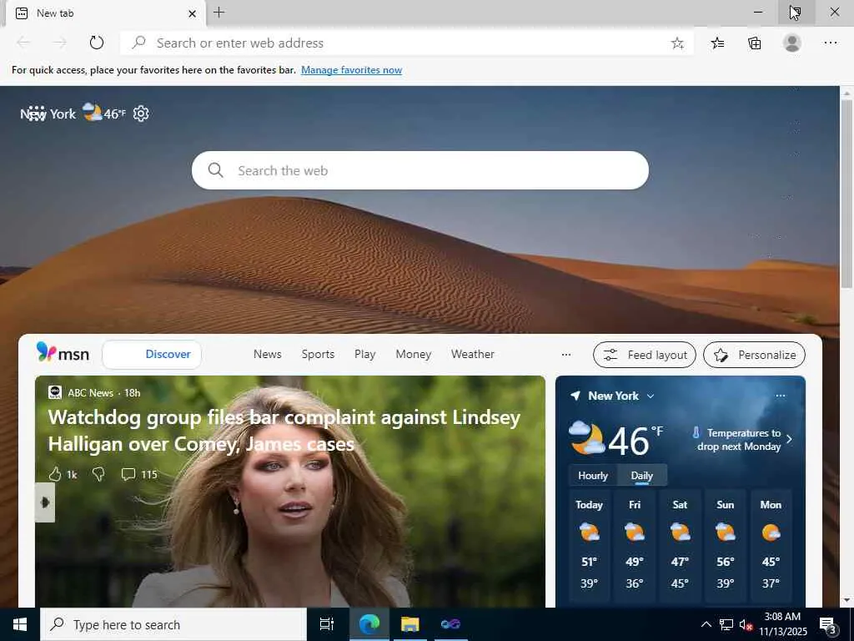The image size is (854, 641).
Task: Click ABC News source label
Action: pyautogui.click(x=90, y=392)
